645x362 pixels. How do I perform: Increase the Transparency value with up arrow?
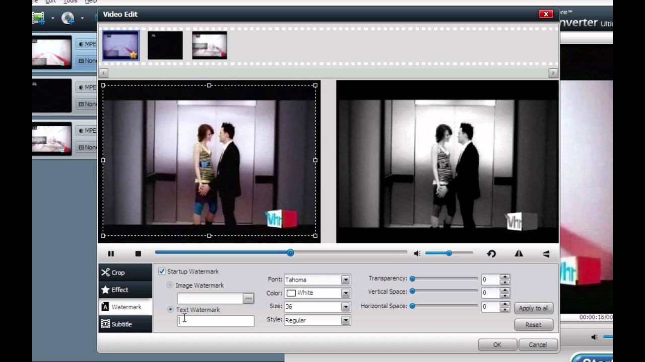click(504, 277)
